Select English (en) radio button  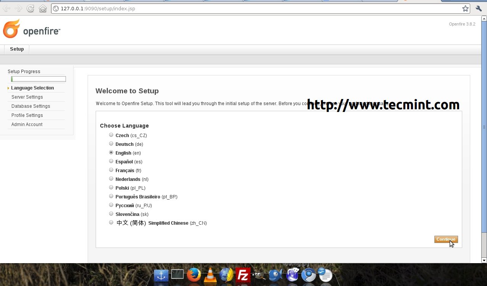pyautogui.click(x=111, y=152)
